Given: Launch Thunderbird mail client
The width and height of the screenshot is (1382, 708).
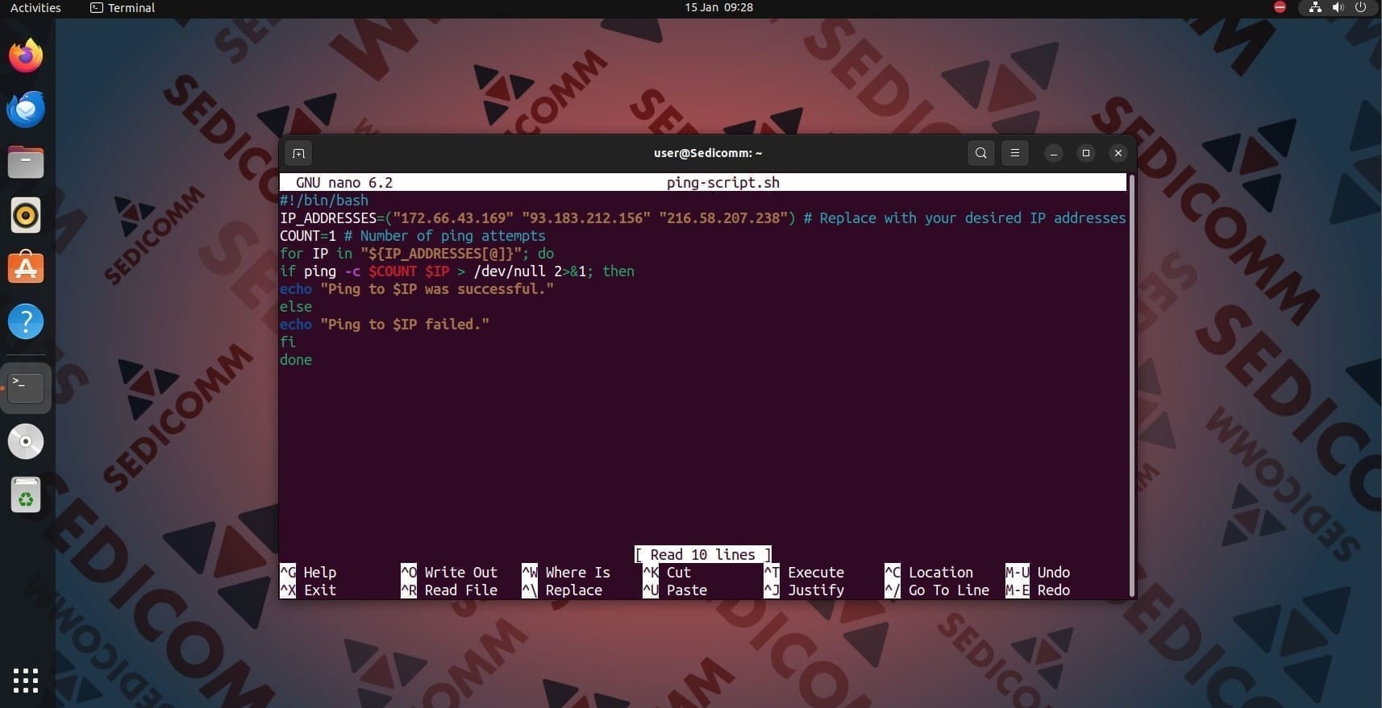Looking at the screenshot, I should pos(26,109).
